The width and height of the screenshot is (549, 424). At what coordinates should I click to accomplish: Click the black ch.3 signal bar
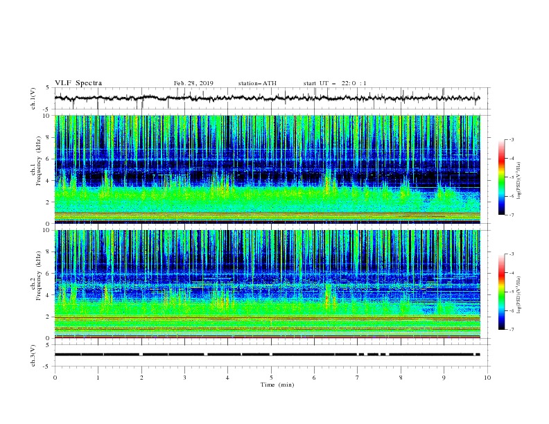pos(267,355)
